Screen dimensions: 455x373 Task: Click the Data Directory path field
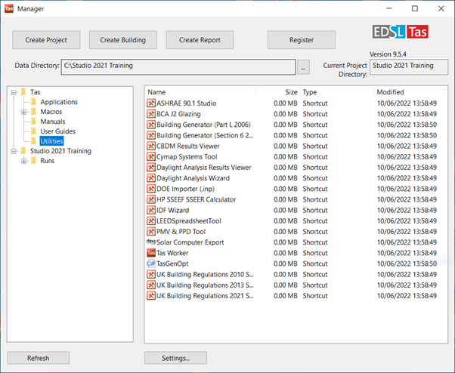click(178, 67)
